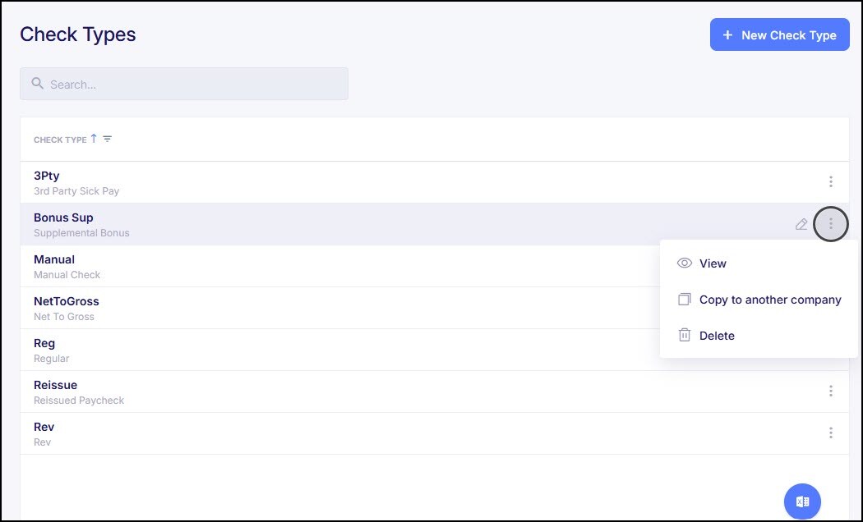Screen dimensions: 863x522
Task: Open the three-dot menu for Rev row
Action: [x=831, y=433]
